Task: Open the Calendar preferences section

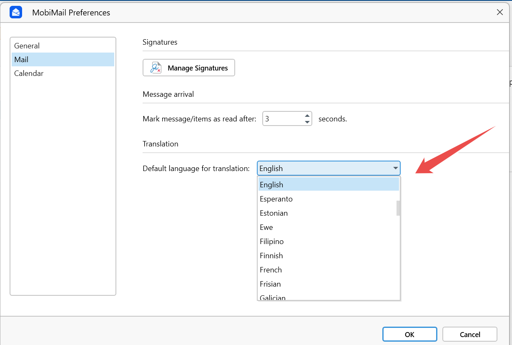Action: 63,73
